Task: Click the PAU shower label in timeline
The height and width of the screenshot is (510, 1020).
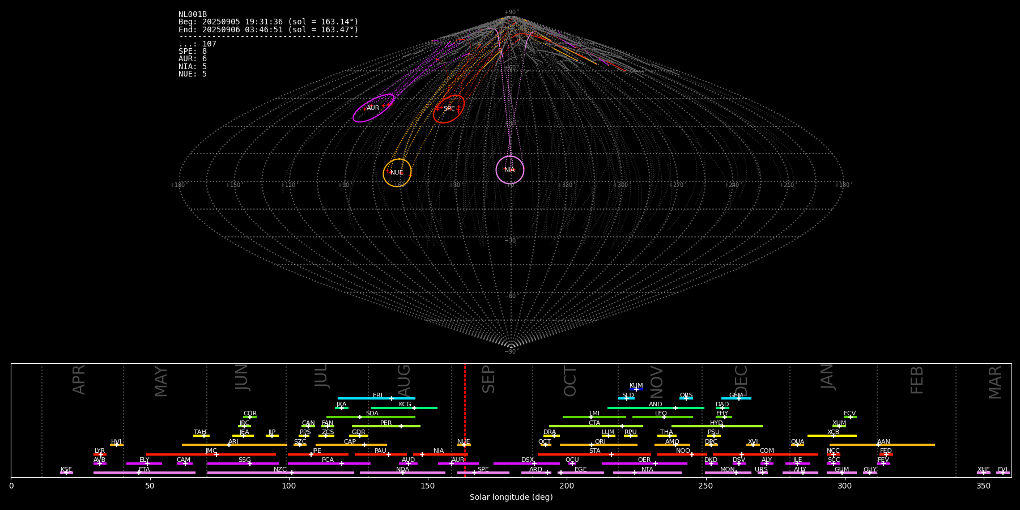Action: (x=380, y=451)
